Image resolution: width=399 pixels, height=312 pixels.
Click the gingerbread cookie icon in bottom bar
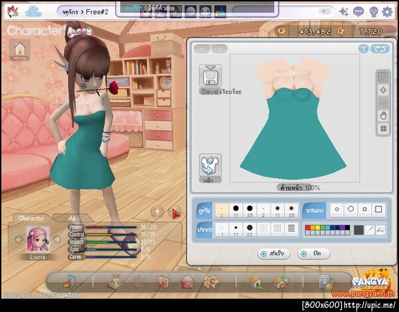pyautogui.click(x=211, y=281)
